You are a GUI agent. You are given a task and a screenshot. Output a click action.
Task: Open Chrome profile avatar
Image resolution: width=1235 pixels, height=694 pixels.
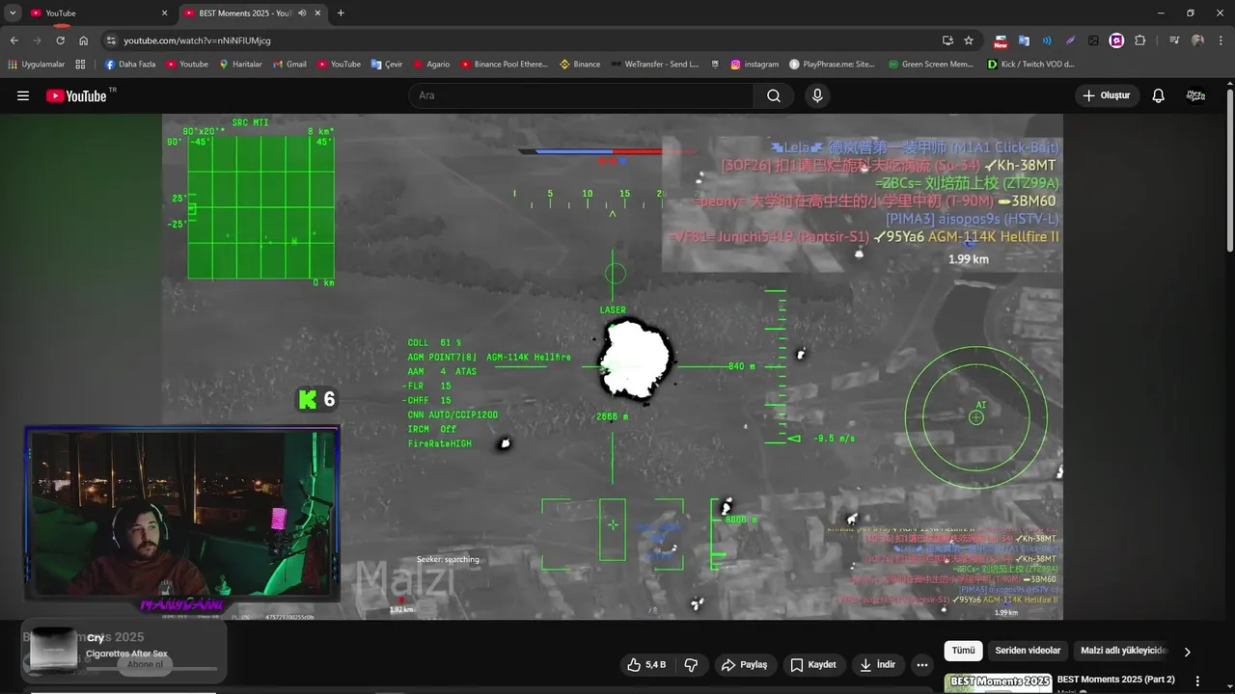pyautogui.click(x=1197, y=40)
